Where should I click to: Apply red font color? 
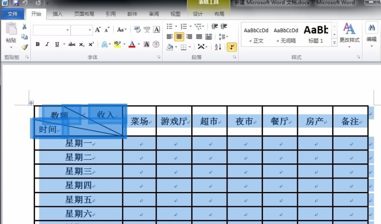132,44
